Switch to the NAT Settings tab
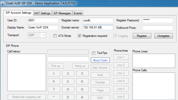This screenshot has width=178, height=100. point(42,13)
